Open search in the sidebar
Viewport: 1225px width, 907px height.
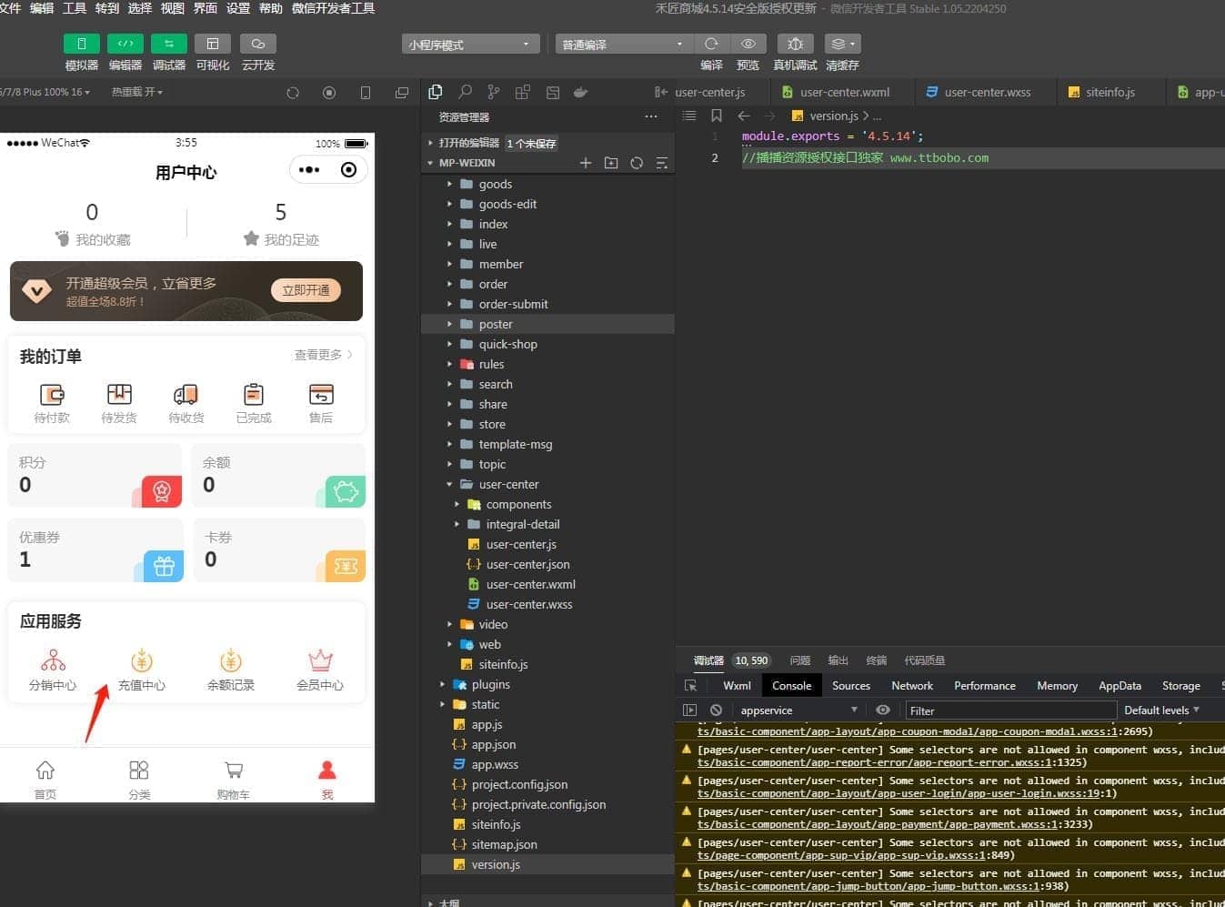pyautogui.click(x=465, y=92)
